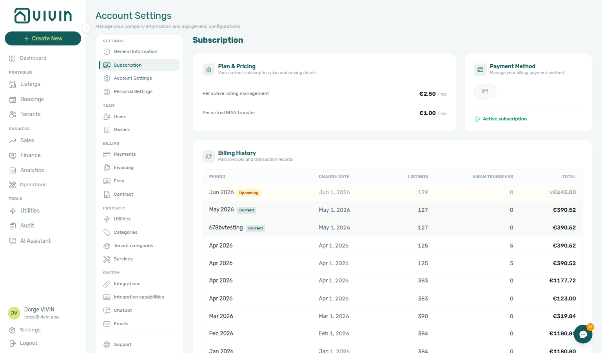Click the ChatBot icon
602x353 pixels.
pos(107,311)
